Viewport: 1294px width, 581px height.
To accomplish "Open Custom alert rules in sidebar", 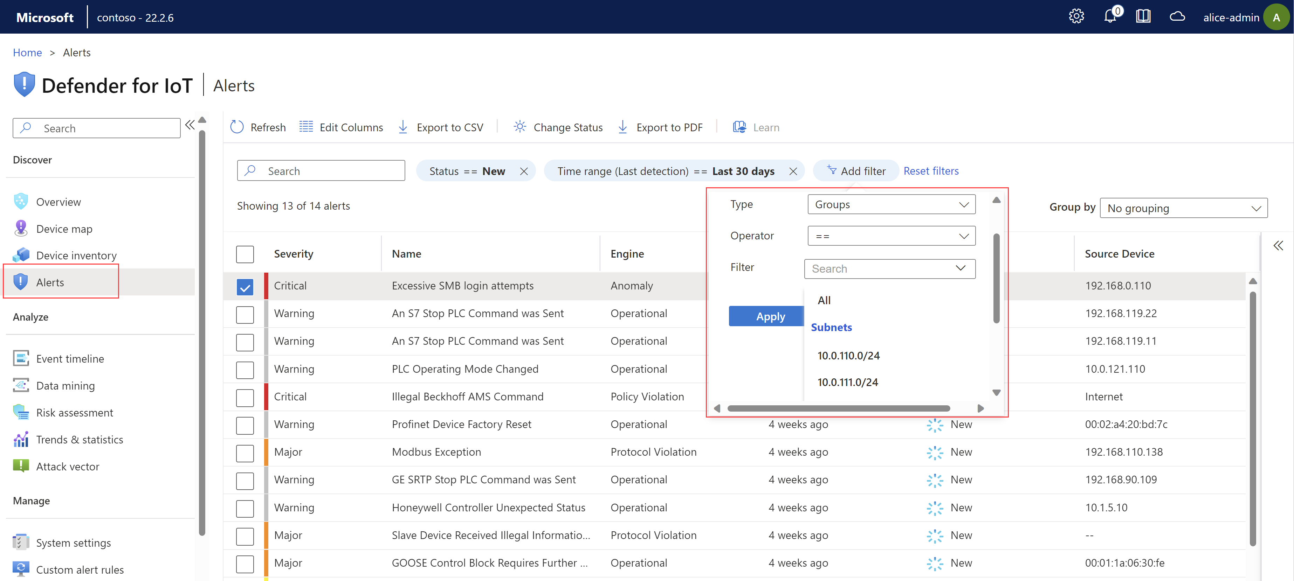I will (80, 569).
